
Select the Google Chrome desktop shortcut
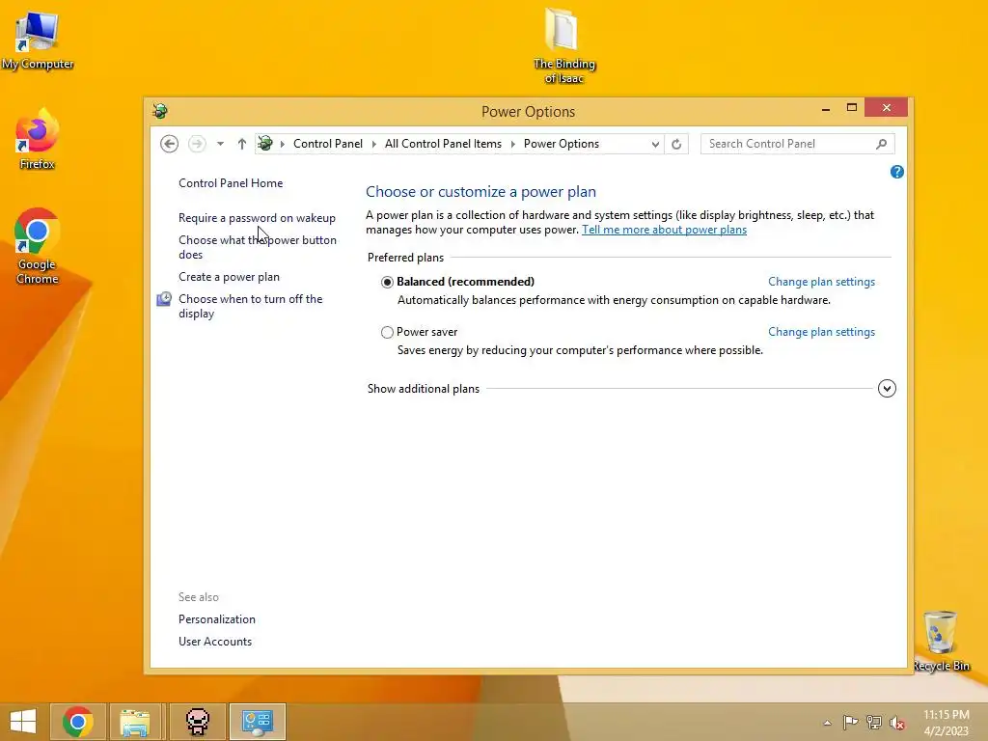point(38,246)
